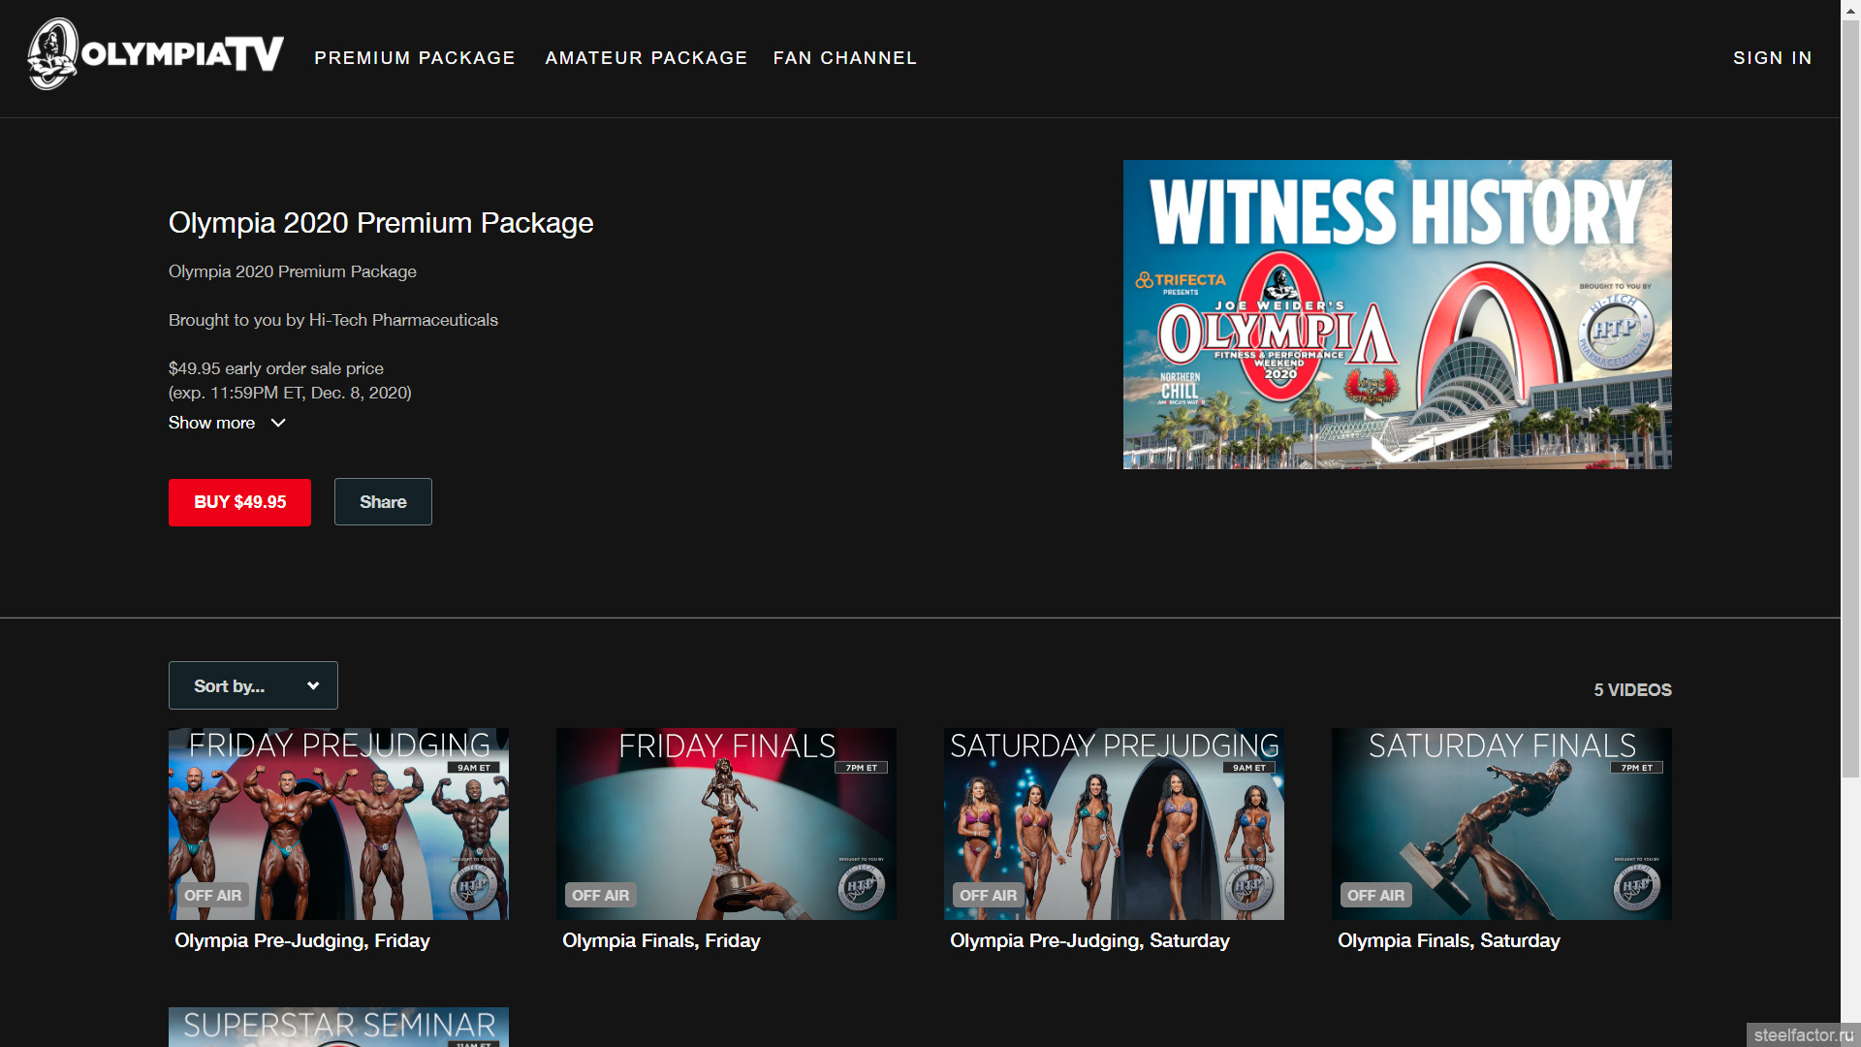This screenshot has width=1861, height=1047.
Task: Click the Olympia Finals, Saturday title
Action: pos(1448,941)
